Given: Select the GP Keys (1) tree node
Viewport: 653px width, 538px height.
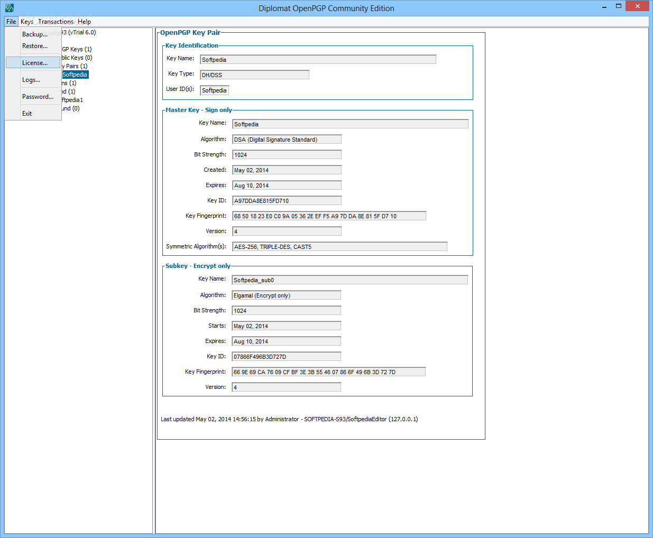Looking at the screenshot, I should tap(77, 49).
